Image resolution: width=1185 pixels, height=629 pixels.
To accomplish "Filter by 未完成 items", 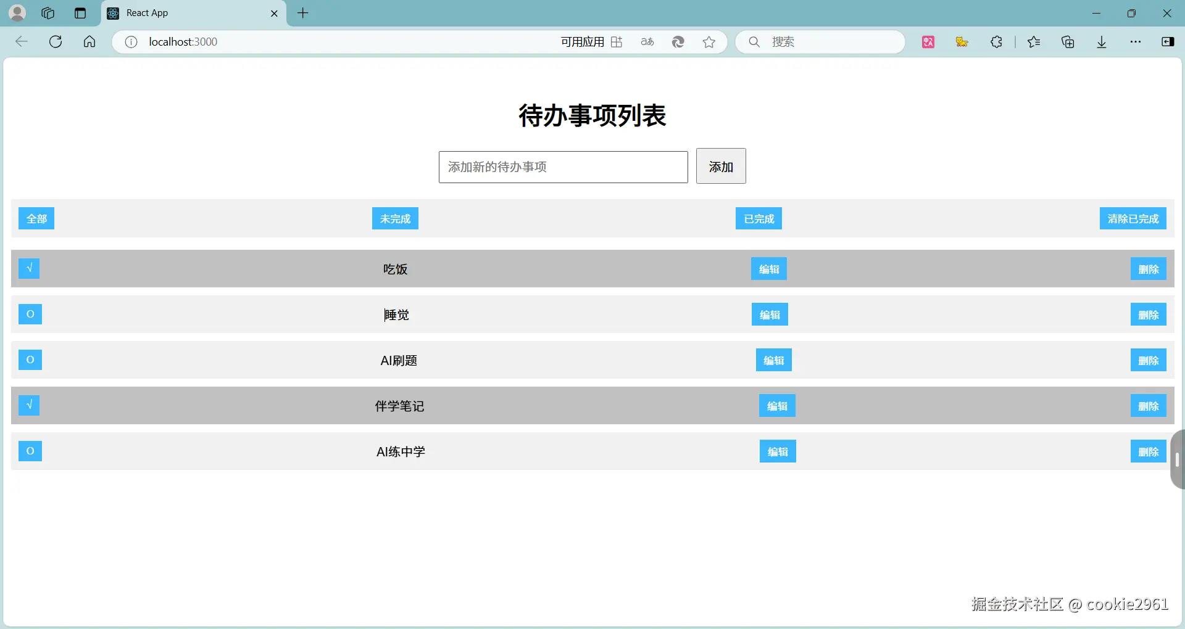I will point(395,218).
